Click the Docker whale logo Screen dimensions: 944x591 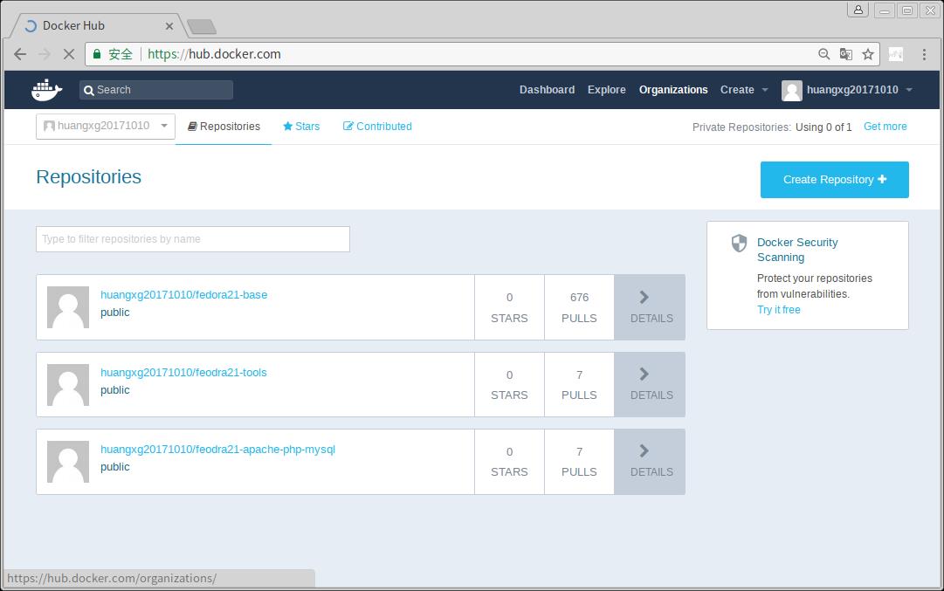click(46, 90)
